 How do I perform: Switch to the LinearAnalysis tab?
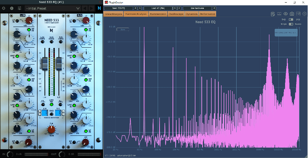pyautogui.click(x=113, y=14)
